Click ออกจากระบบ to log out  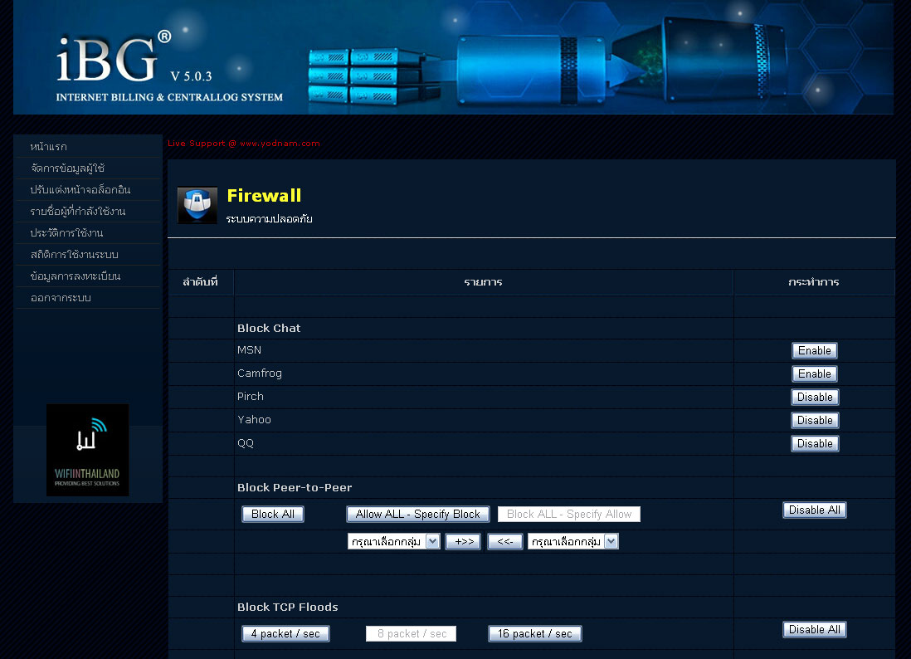tap(61, 297)
